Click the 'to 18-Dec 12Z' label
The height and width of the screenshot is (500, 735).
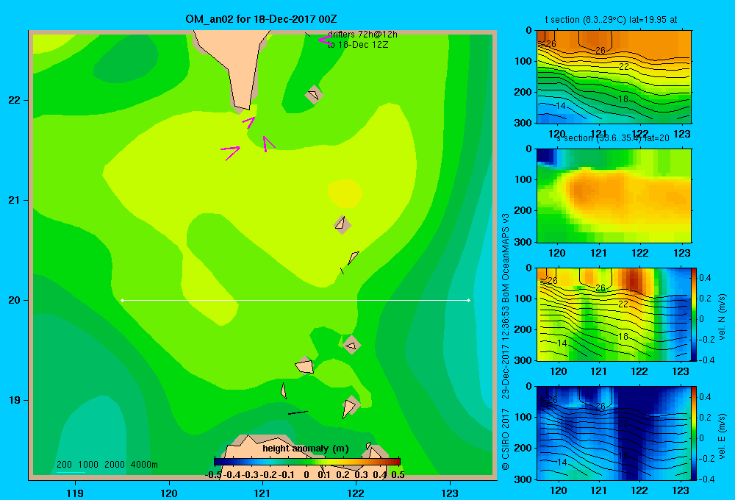pyautogui.click(x=358, y=45)
